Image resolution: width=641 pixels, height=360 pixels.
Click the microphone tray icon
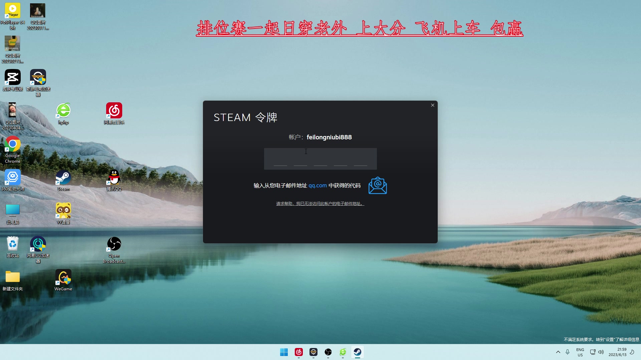coord(568,352)
